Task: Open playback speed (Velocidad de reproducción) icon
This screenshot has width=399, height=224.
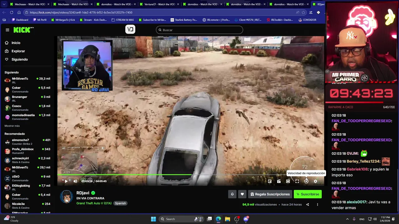Action: pos(306,181)
